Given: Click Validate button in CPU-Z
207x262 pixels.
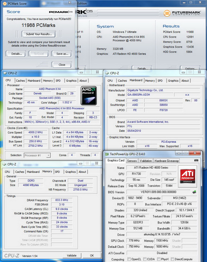Looking at the screenshot, I should (x=72, y=255).
